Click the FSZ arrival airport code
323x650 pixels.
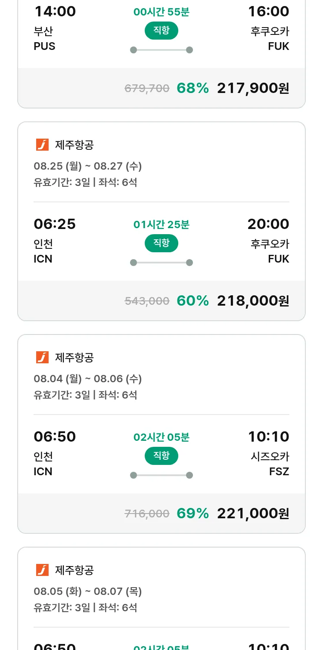(279, 471)
